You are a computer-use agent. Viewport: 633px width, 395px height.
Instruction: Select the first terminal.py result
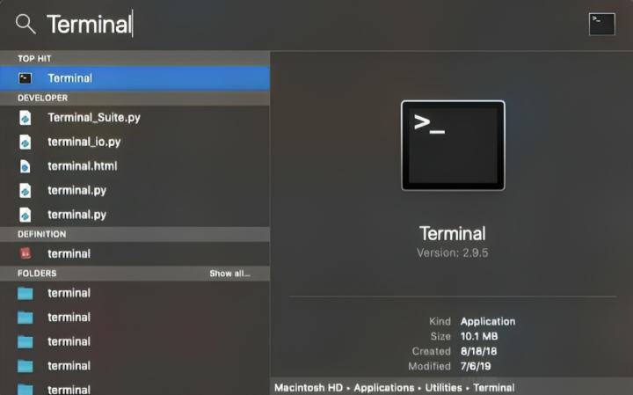click(135, 190)
